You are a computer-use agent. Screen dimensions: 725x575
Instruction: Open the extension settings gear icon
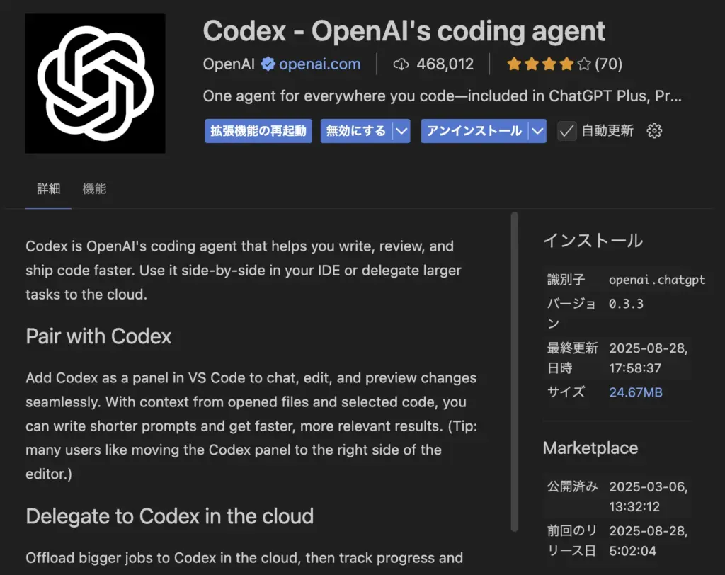[x=654, y=131]
